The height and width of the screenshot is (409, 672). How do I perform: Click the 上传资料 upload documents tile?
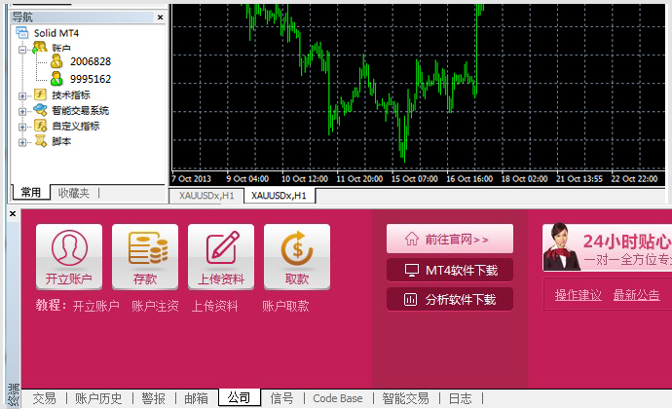click(221, 257)
